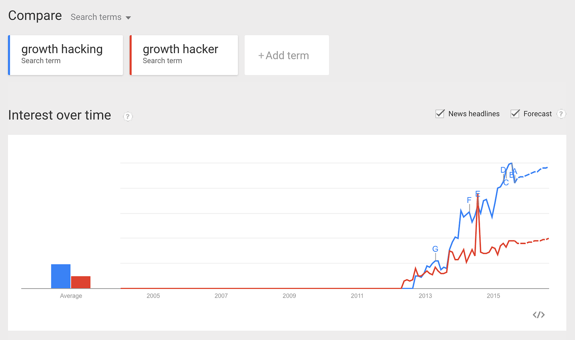Screen dimensions: 575x340
Task: Click the blue Average bar
Action: (61, 276)
